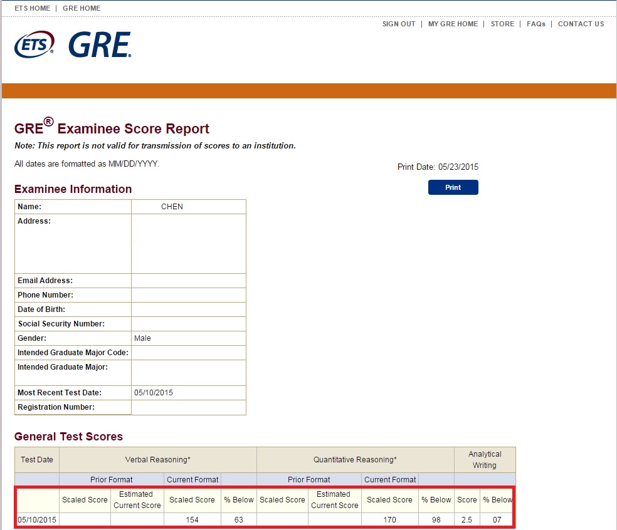Click the name value CHEN
Viewport: 617px width, 530px height.
[172, 206]
